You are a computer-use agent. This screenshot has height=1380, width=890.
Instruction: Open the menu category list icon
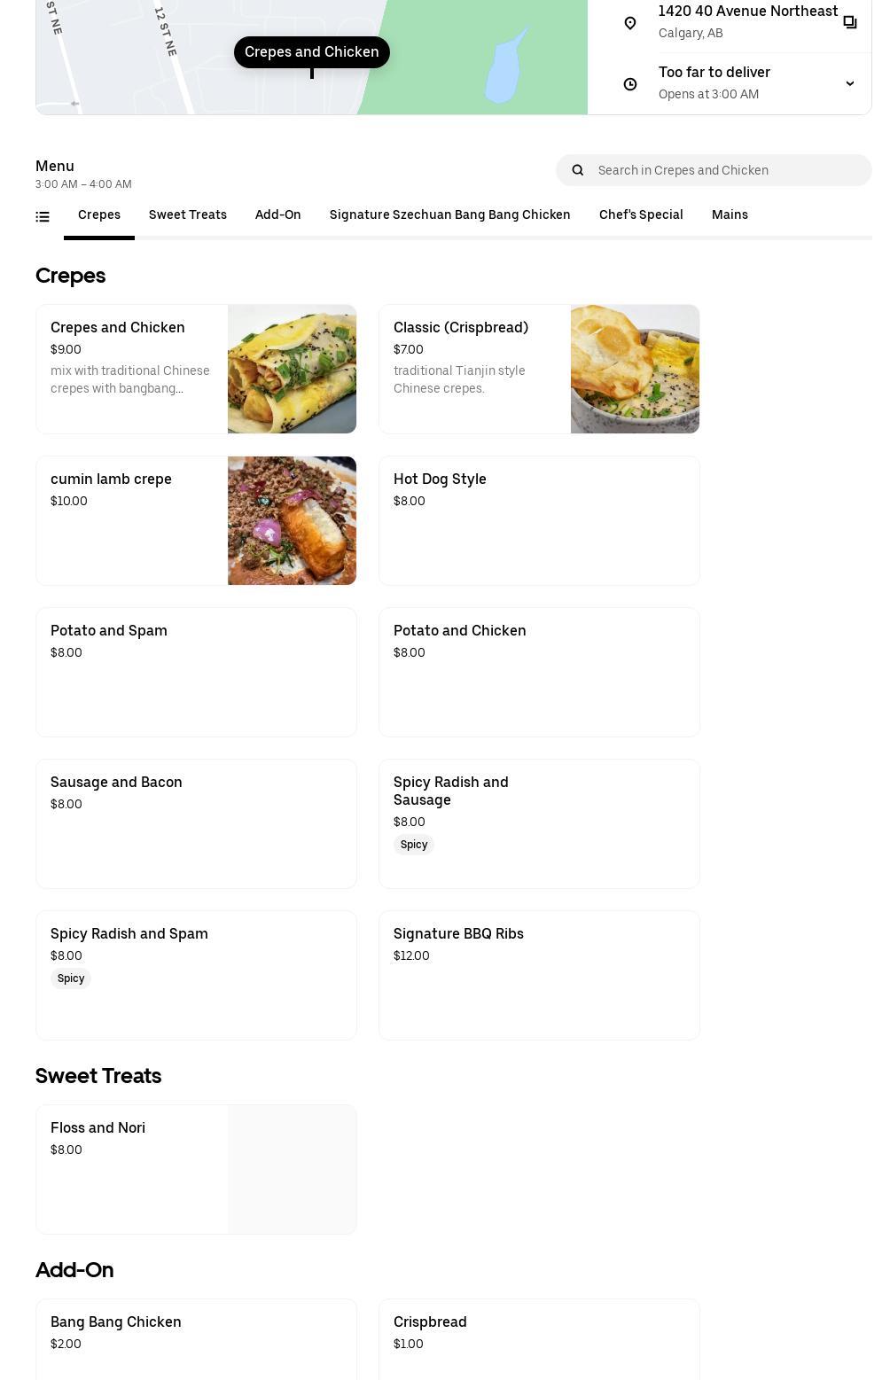coord(43,216)
